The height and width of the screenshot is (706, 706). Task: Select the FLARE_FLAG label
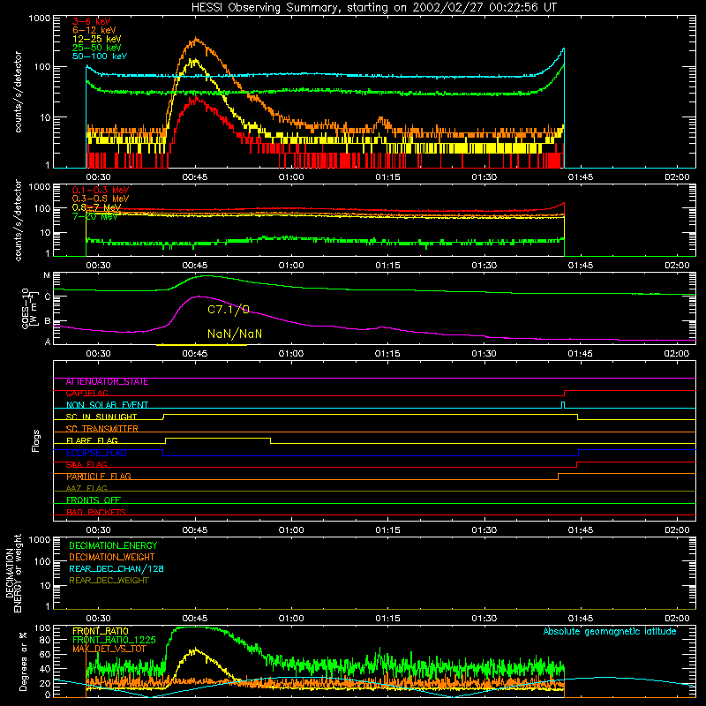pyautogui.click(x=92, y=440)
